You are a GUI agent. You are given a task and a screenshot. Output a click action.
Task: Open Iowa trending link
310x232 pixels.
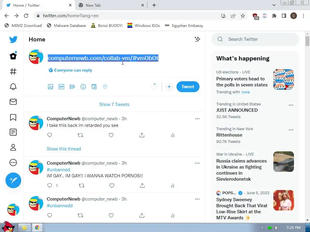[x=246, y=92]
